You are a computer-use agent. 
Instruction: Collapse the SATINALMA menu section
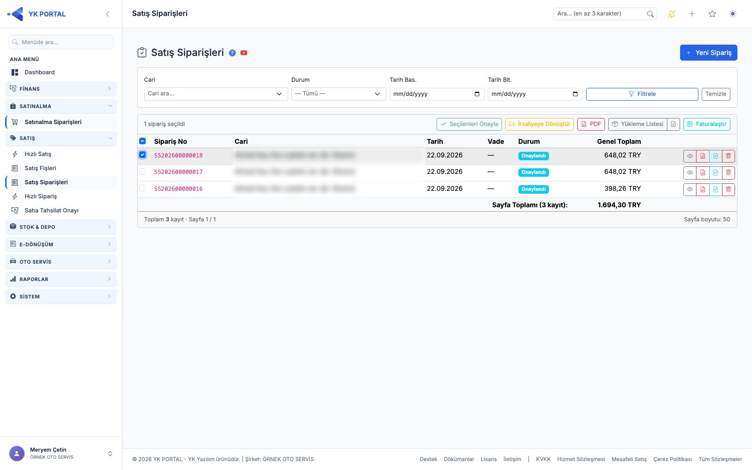61,106
